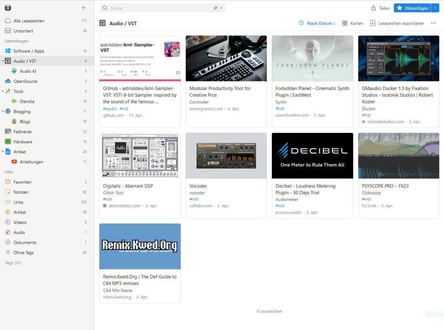Viewport: 444px width, 330px height.
Task: Open the GMaudio Ducker waveform thumbnail
Action: pos(399,58)
